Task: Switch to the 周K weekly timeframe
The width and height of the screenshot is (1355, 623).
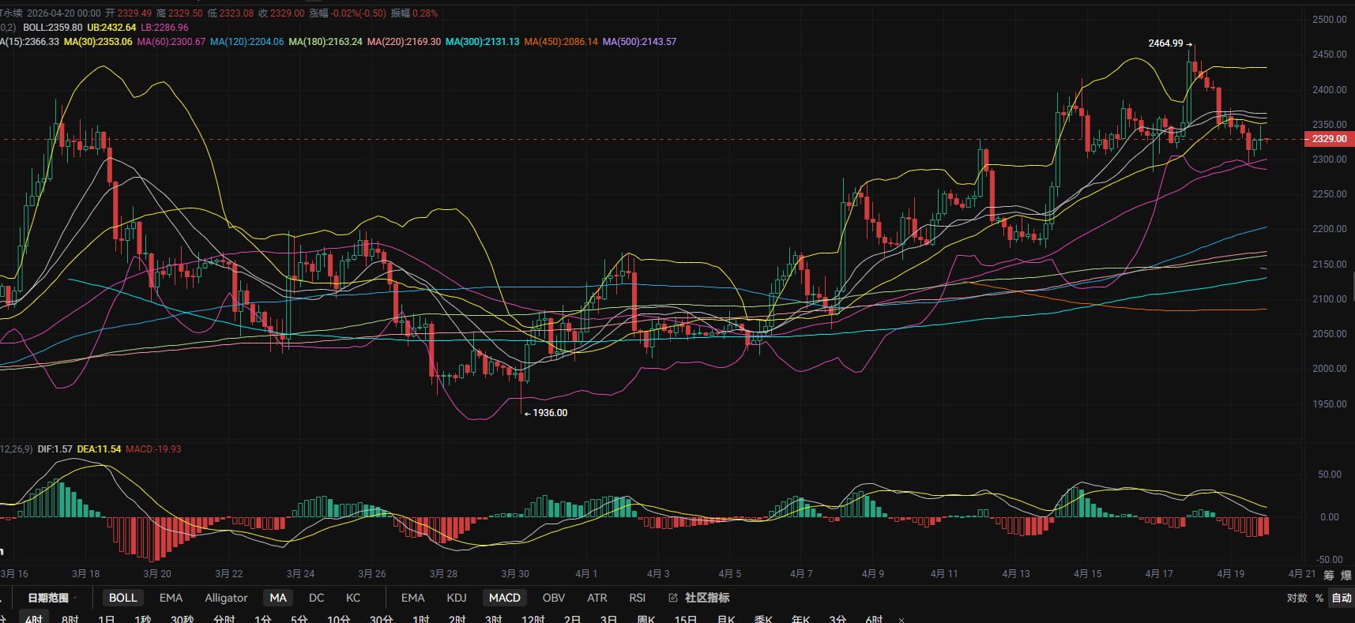Action: point(646,619)
